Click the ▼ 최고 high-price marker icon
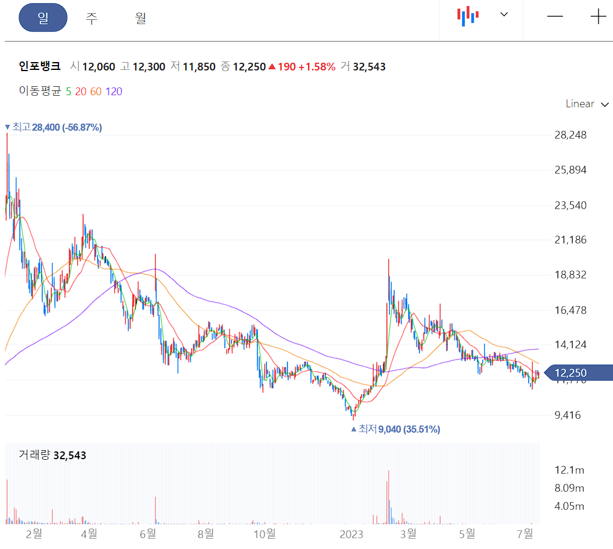The width and height of the screenshot is (613, 549). (8, 127)
